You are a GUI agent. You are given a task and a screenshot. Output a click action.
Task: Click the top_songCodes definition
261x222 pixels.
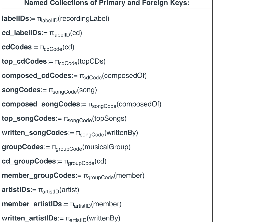64,118
